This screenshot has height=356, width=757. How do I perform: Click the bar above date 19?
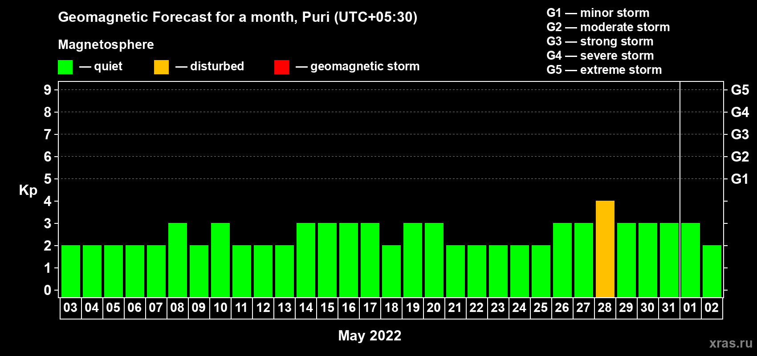click(x=413, y=260)
